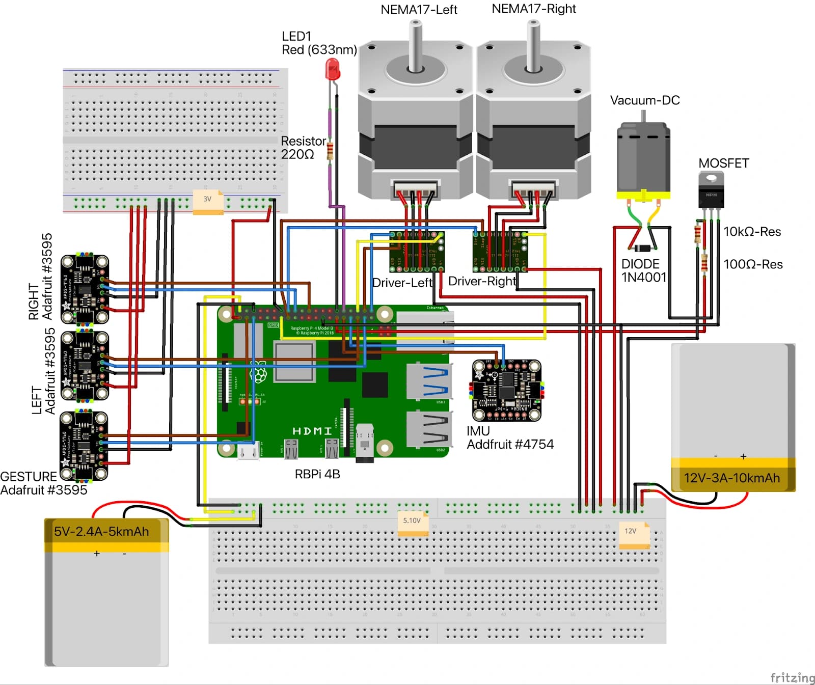815x685 pixels.
Task: Click the DIODE 1N4001 label
Action: [x=643, y=270]
